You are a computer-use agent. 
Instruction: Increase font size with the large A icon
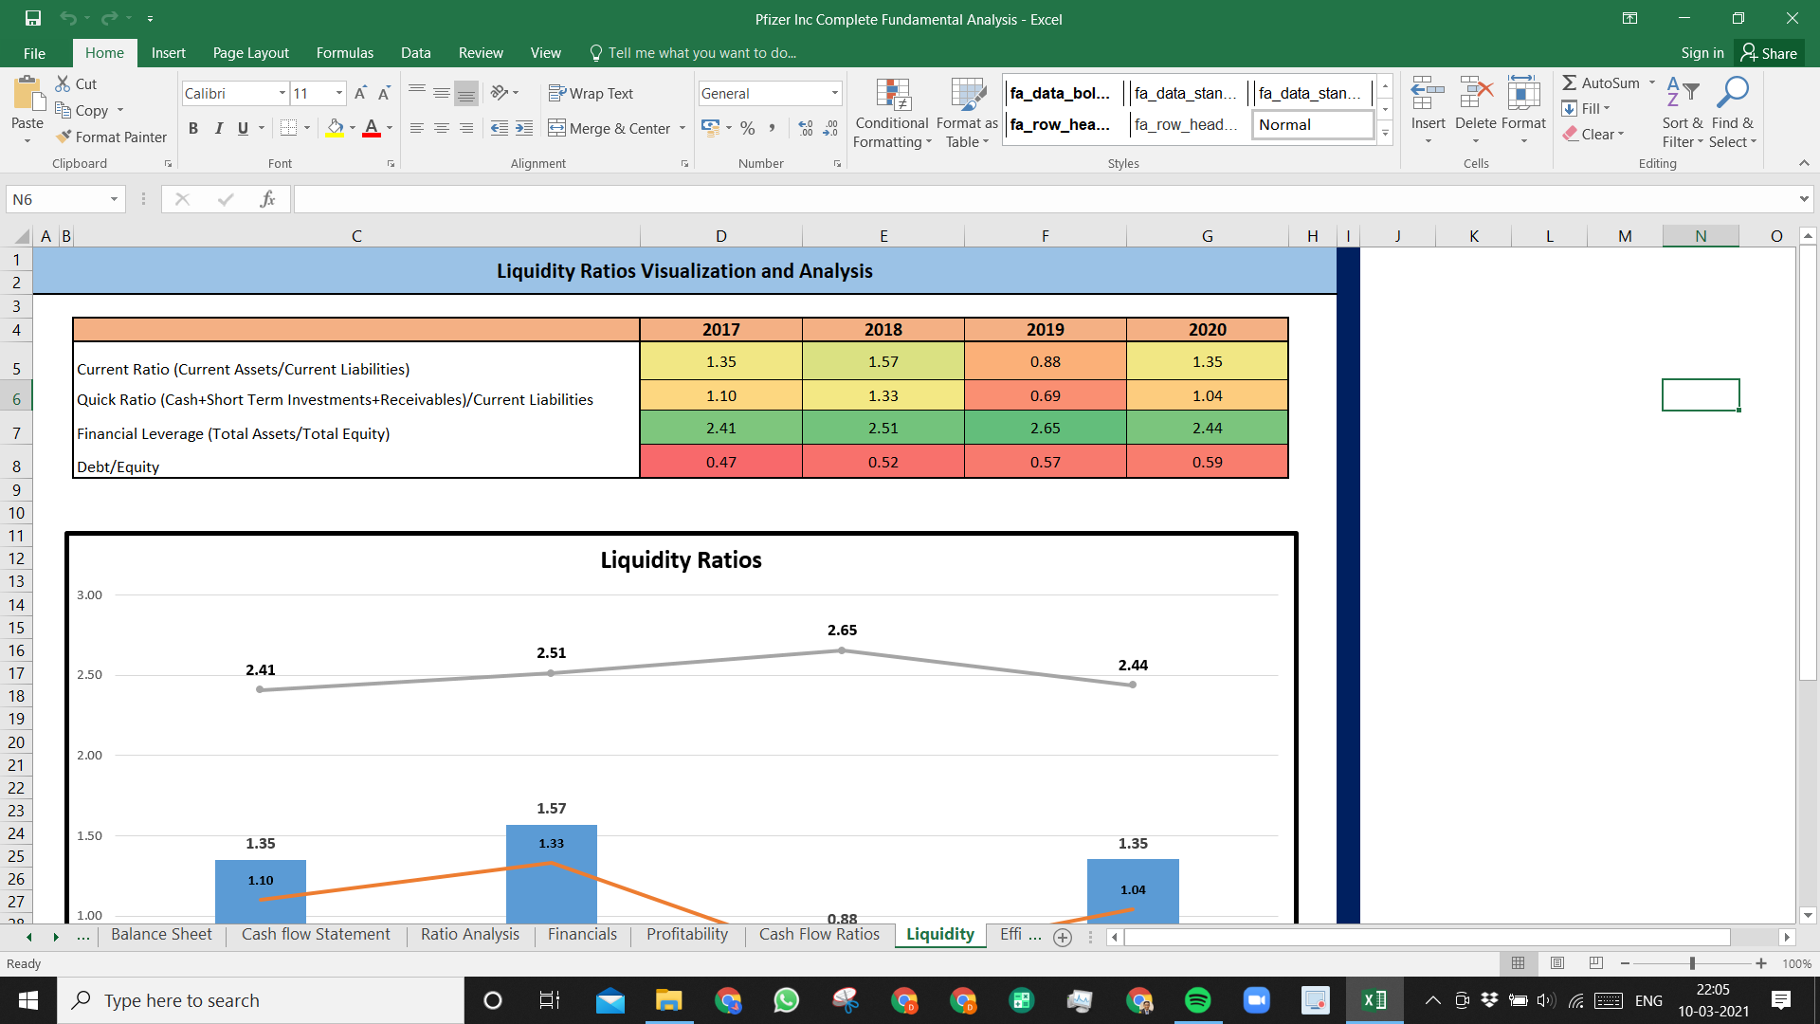click(x=360, y=93)
